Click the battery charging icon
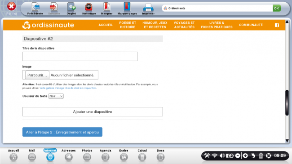292x164 pixels. pos(230,155)
